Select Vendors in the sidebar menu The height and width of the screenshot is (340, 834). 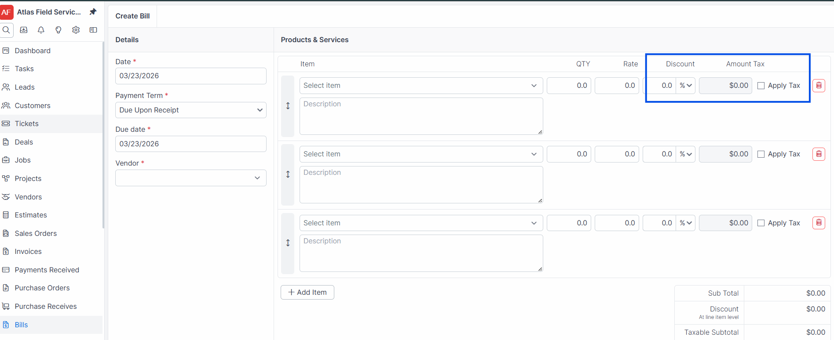28,197
